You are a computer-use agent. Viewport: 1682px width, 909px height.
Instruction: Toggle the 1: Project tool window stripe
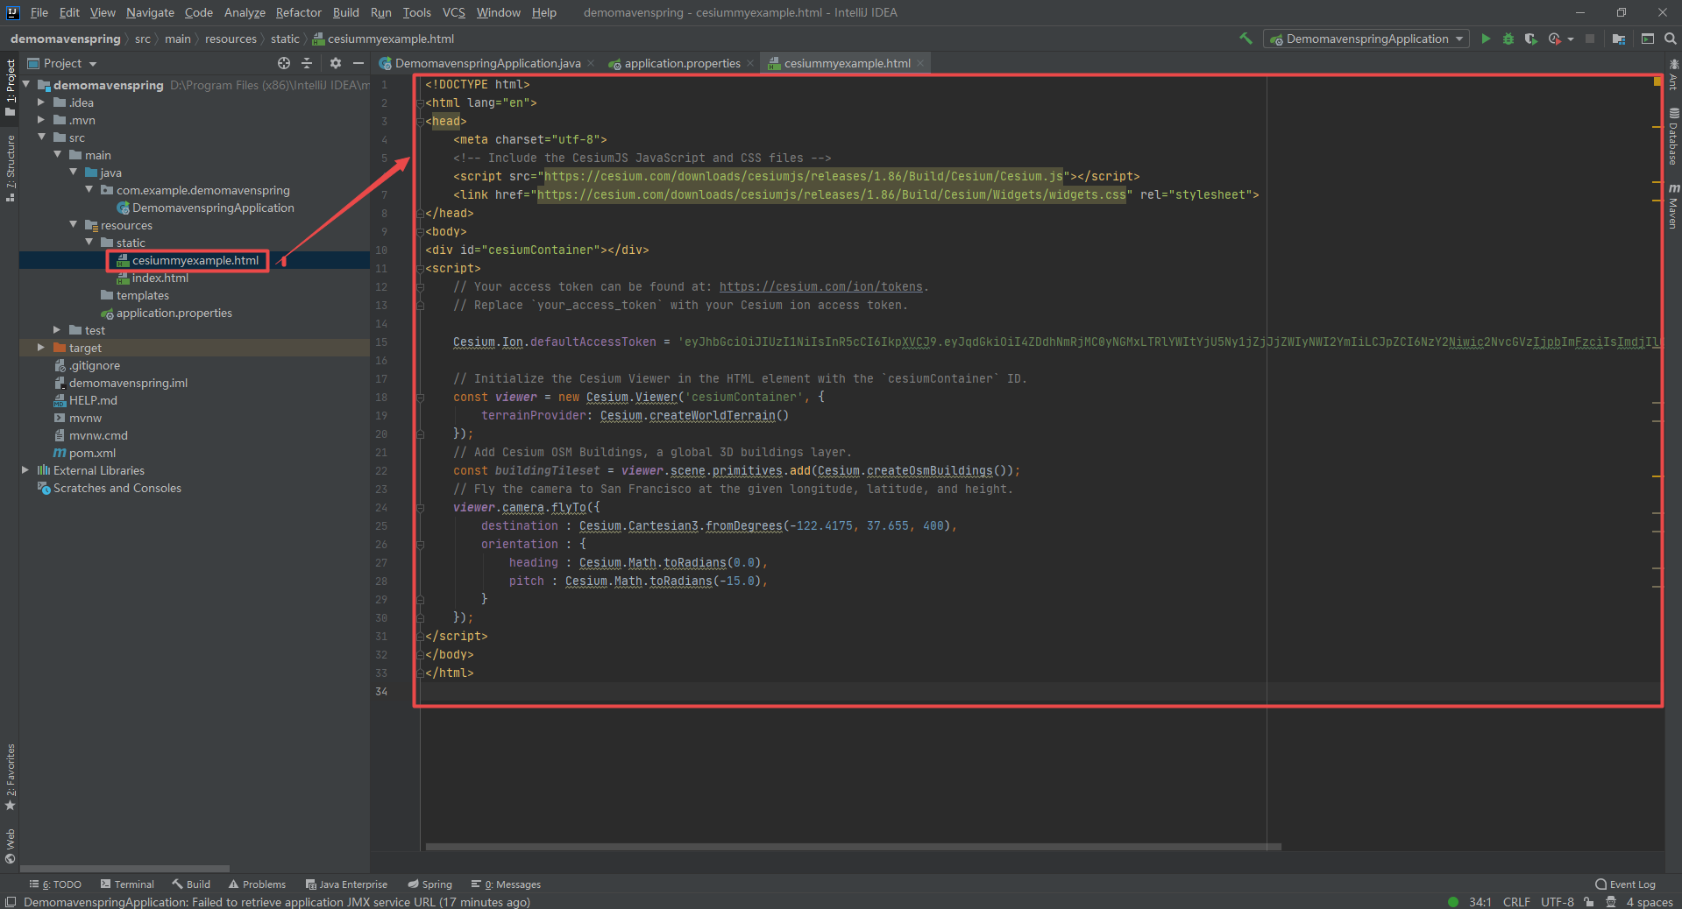pos(11,88)
